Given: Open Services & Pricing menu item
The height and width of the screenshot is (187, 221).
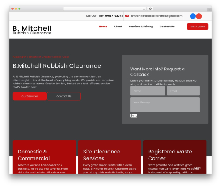Looking at the screenshot, I should tap(141, 27).
